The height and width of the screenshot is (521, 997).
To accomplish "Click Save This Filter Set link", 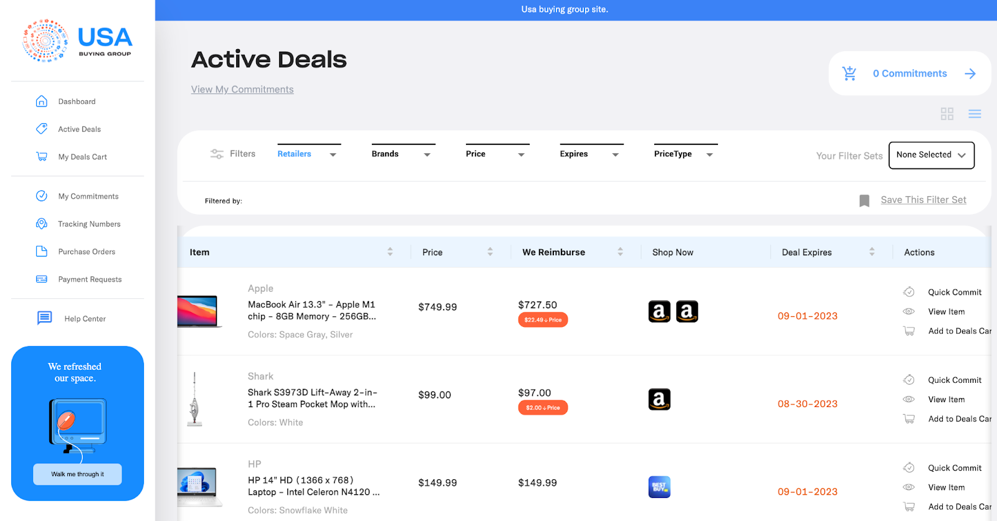I will 923,200.
